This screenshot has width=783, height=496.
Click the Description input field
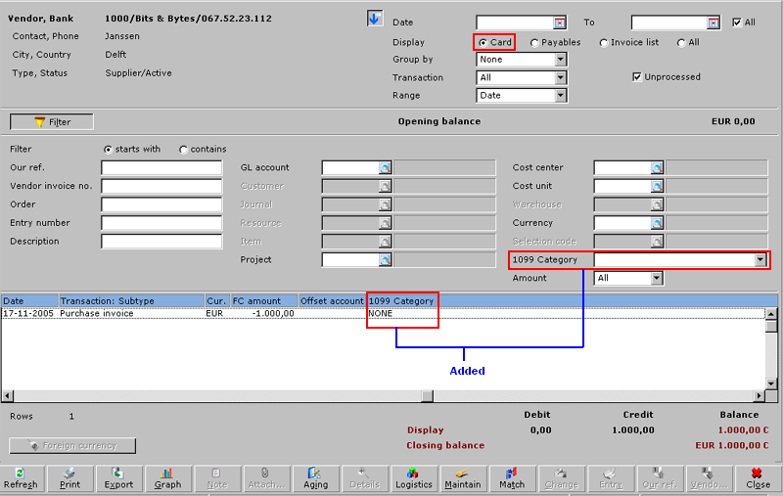(x=161, y=242)
